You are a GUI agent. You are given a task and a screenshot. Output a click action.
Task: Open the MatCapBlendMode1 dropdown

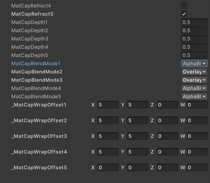tap(194, 64)
